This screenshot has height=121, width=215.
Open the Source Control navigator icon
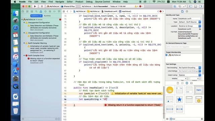[27, 11]
